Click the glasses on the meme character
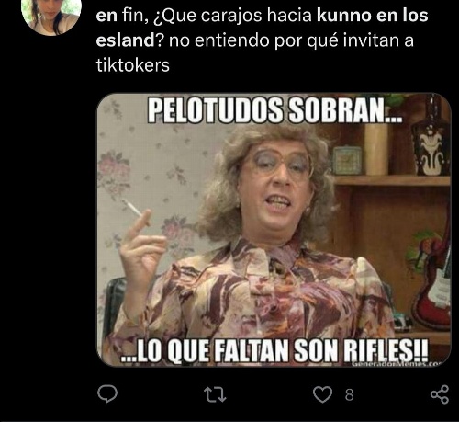This screenshot has width=459, height=422. [282, 164]
